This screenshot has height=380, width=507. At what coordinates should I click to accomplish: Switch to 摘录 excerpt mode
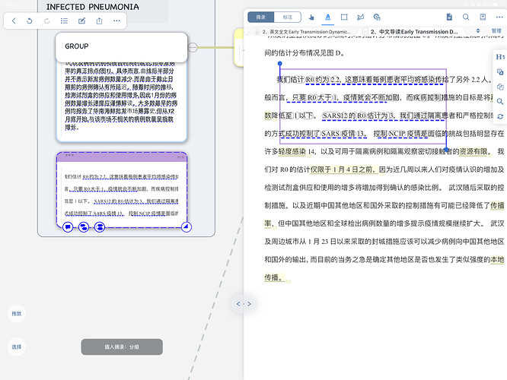261,17
